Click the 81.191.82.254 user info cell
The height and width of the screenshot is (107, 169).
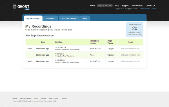[70, 61]
